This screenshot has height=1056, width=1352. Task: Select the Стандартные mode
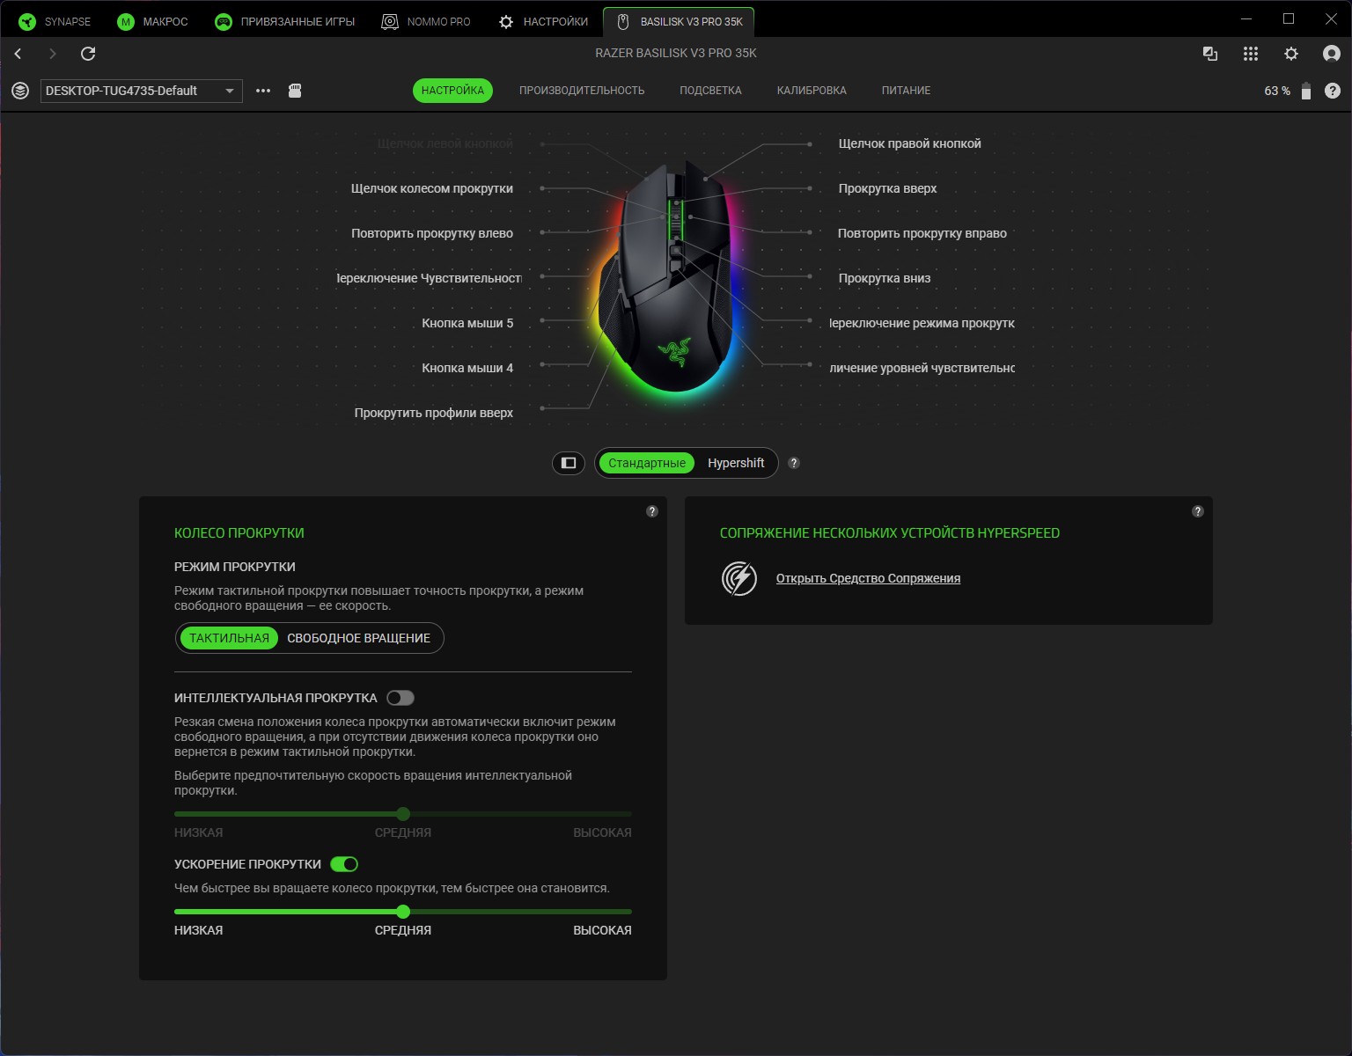(647, 463)
